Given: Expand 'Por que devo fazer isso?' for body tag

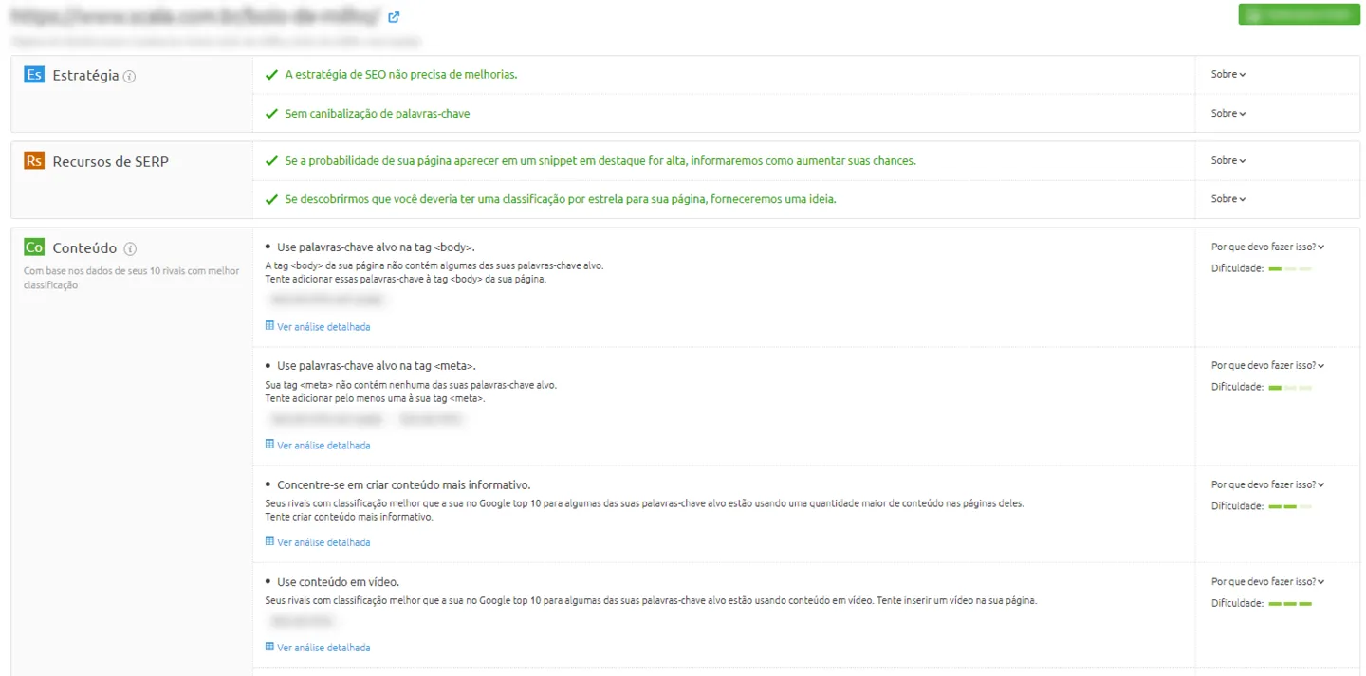Looking at the screenshot, I should [x=1267, y=247].
